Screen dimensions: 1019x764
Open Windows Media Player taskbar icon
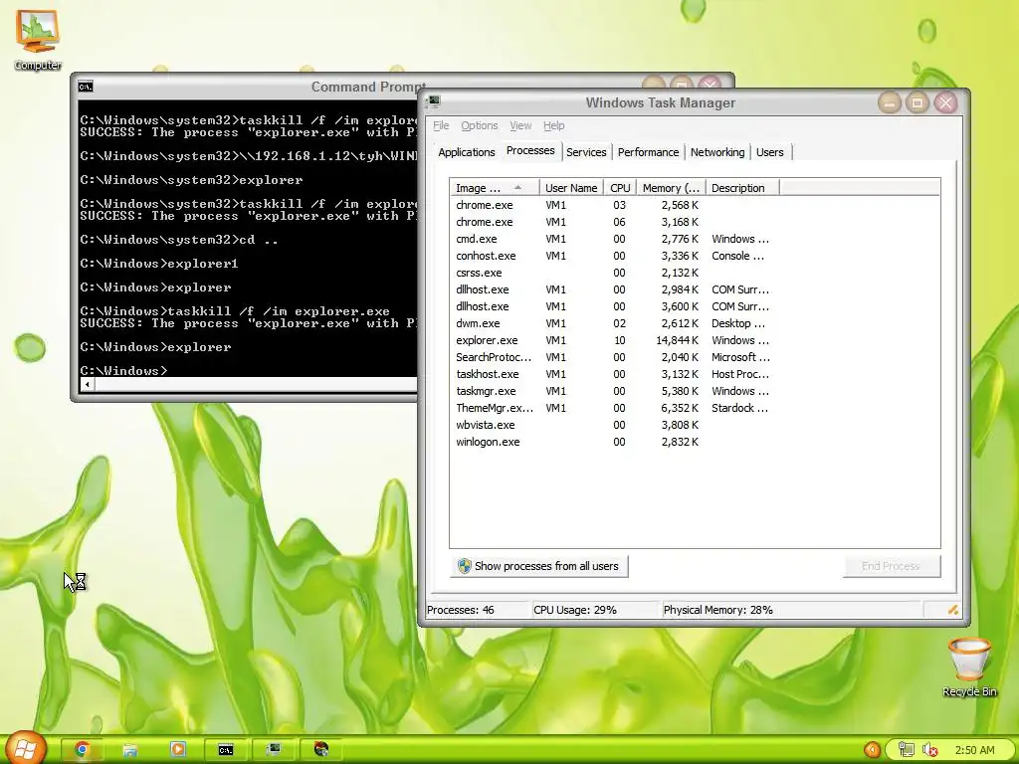tap(177, 749)
